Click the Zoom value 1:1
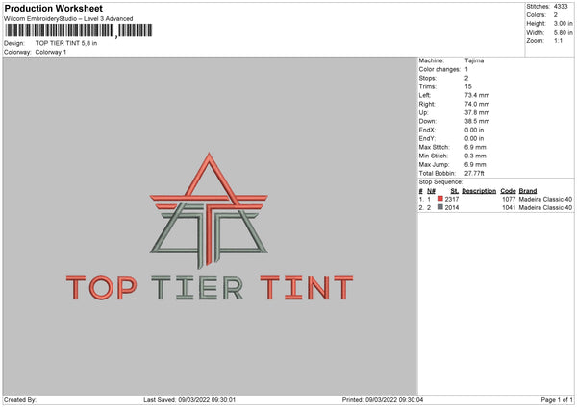Screen dimensions: 577x407 point(558,40)
